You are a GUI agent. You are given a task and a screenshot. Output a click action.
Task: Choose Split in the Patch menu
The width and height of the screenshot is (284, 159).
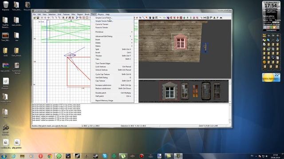coord(112,49)
